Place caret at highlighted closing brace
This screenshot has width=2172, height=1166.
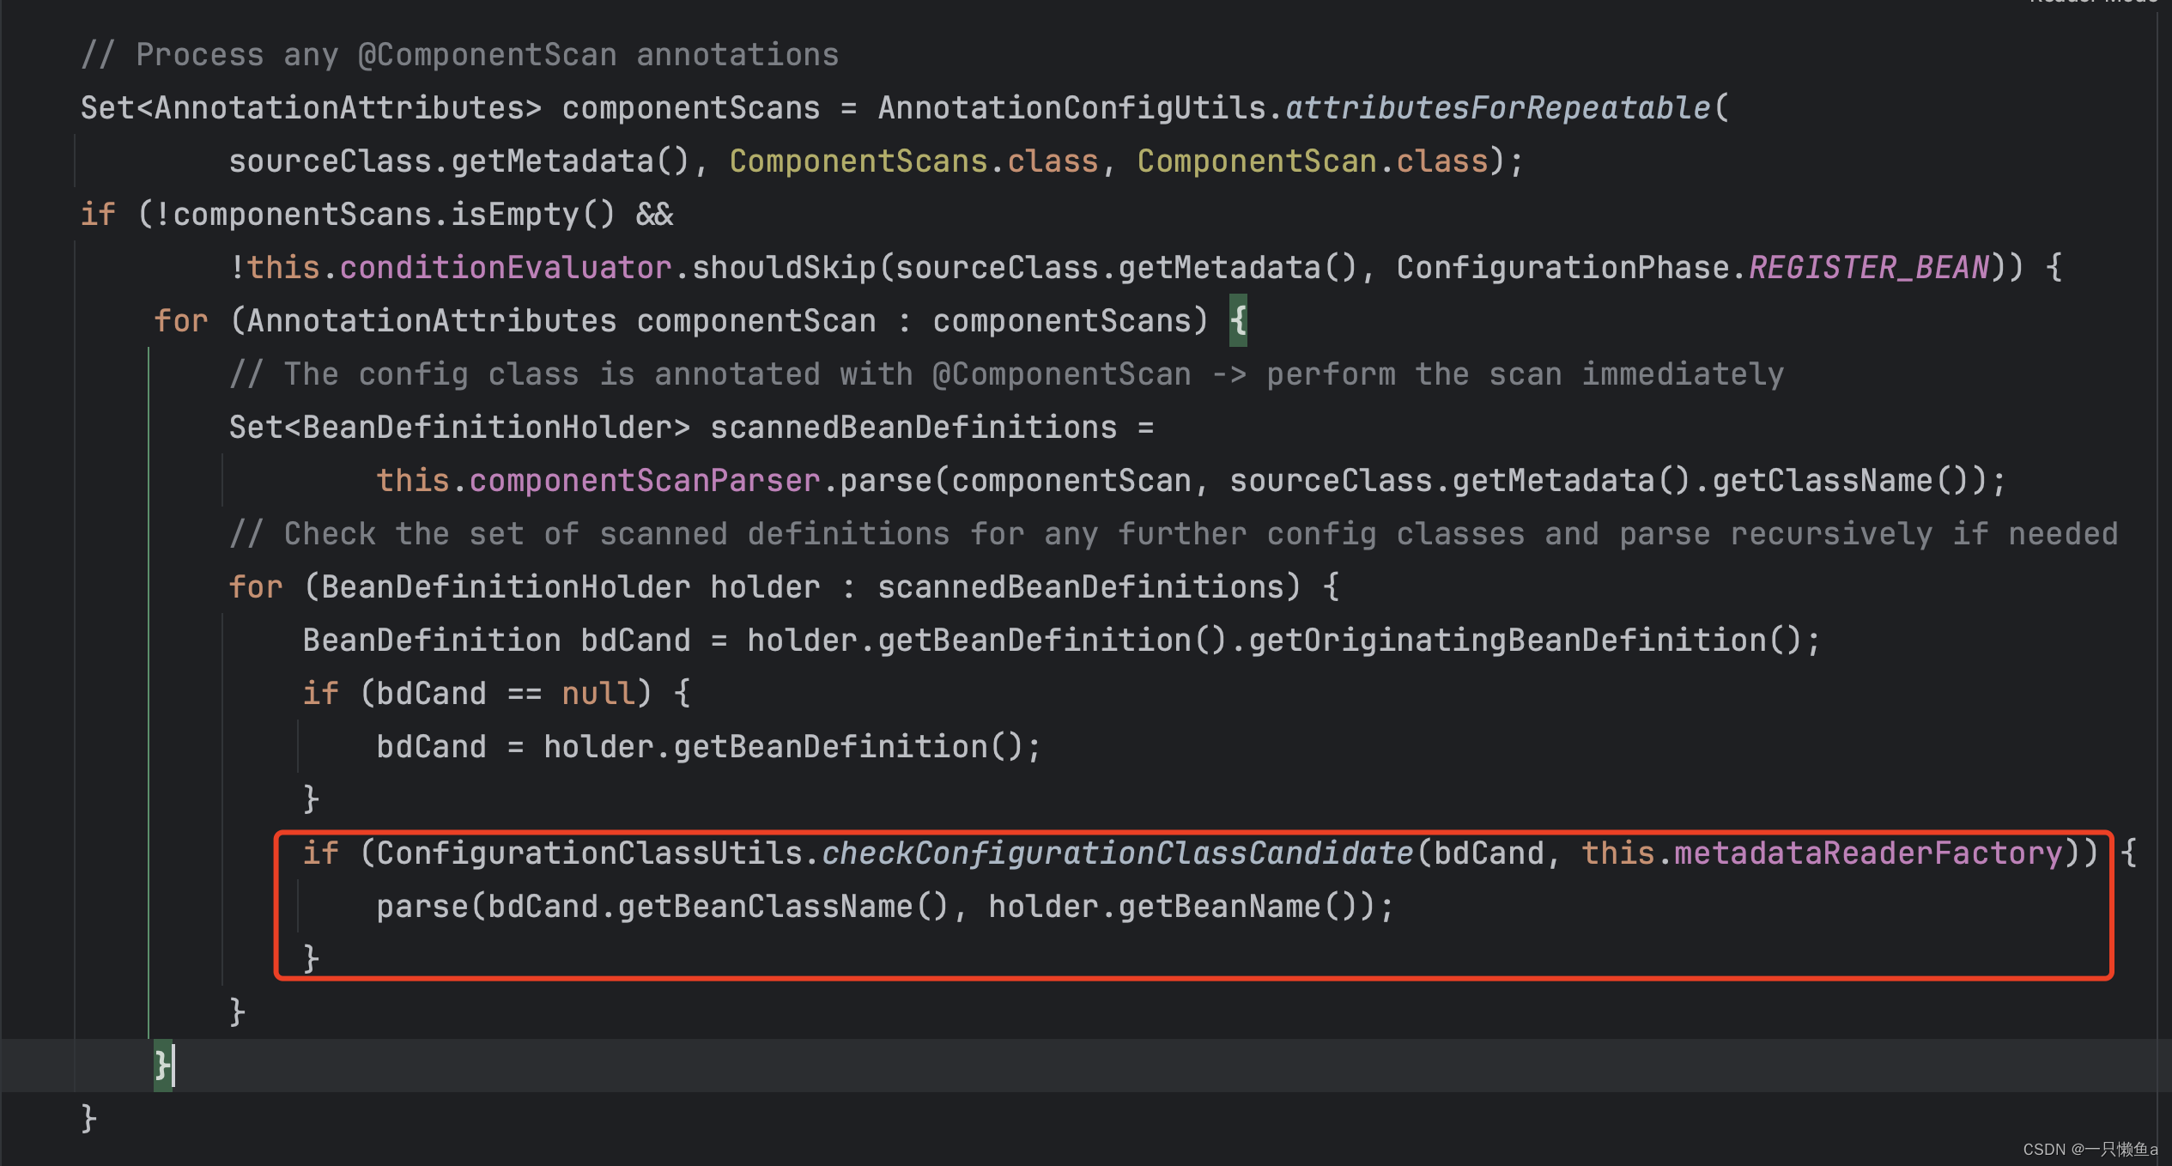coord(162,1066)
